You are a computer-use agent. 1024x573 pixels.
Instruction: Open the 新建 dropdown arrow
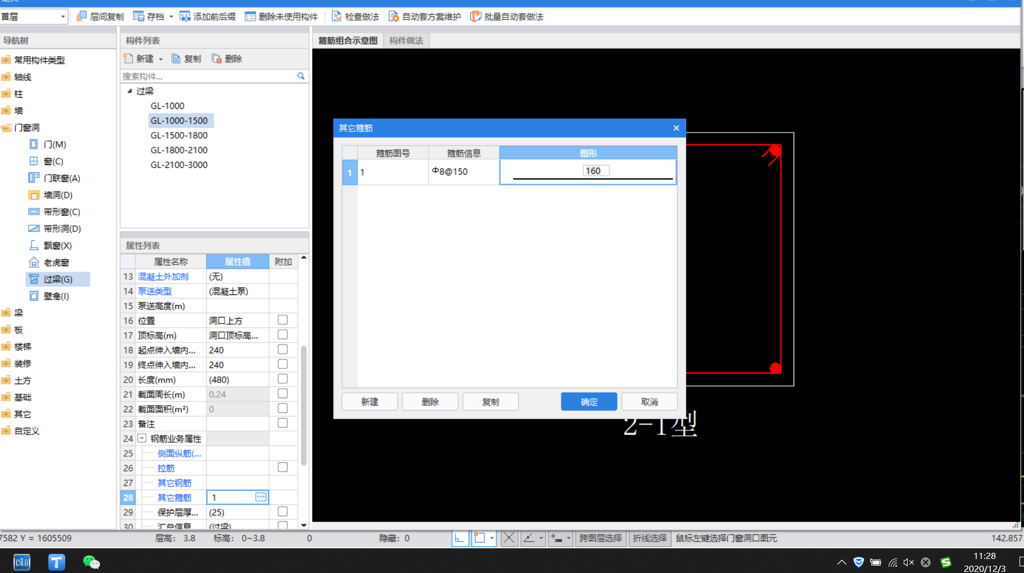(x=161, y=59)
